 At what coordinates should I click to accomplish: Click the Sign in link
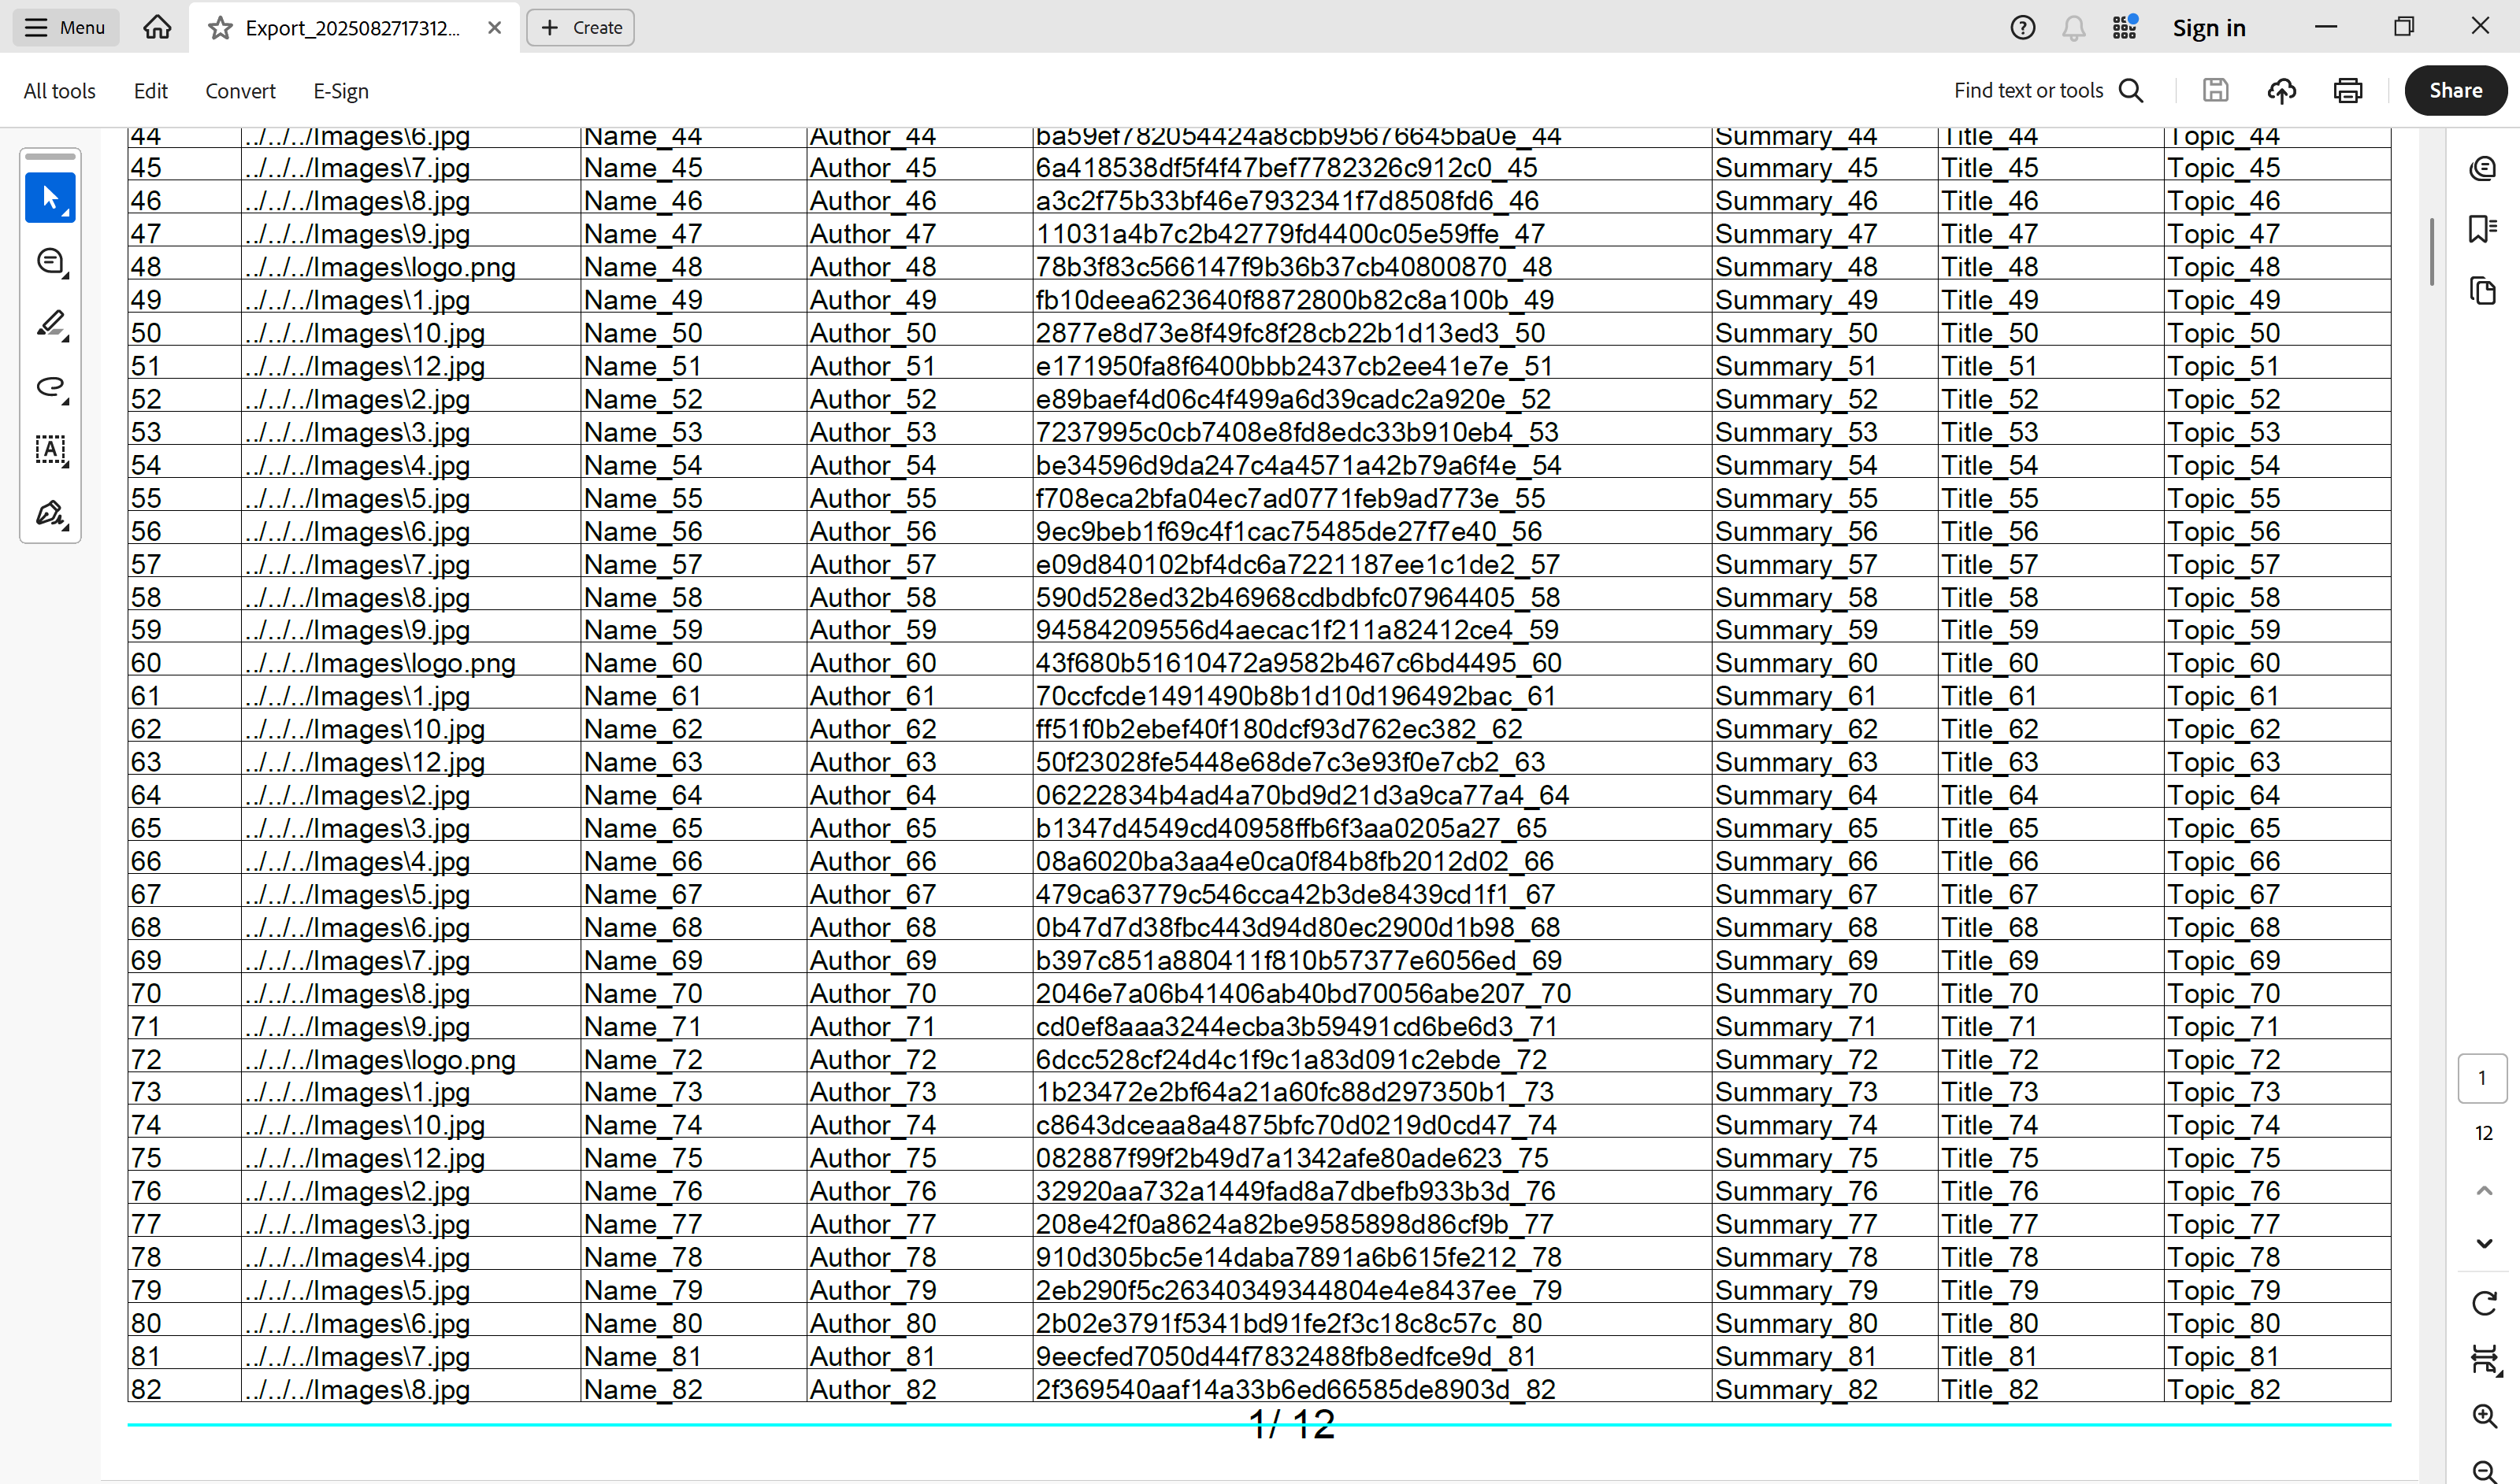[x=2208, y=28]
